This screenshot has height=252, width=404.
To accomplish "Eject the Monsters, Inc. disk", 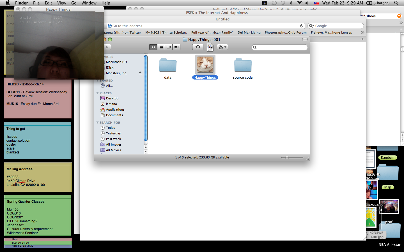I will tap(140, 73).
